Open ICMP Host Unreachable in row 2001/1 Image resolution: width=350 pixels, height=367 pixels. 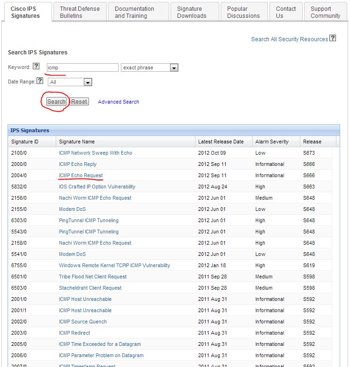[x=85, y=310]
